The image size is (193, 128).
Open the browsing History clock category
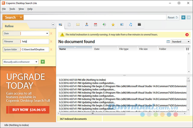(x=104, y=25)
